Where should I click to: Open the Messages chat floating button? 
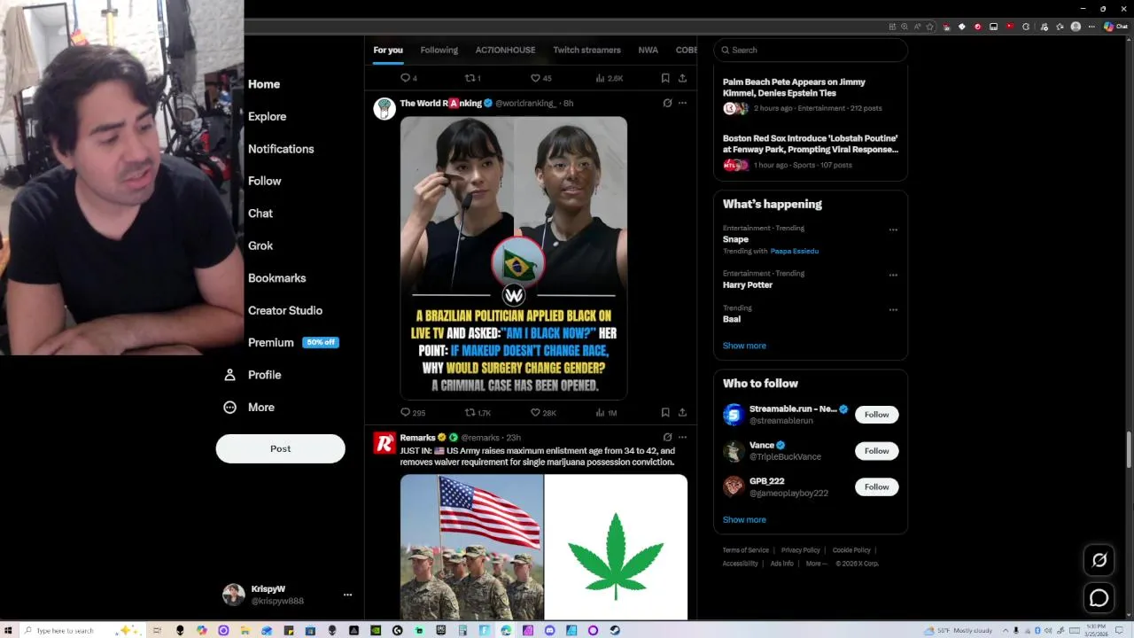coord(1099,598)
